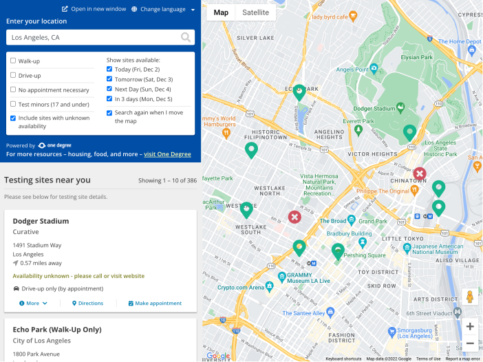Image resolution: width=483 pixels, height=362 pixels.
Task: Switch to the Satellite view tab
Action: 255,12
